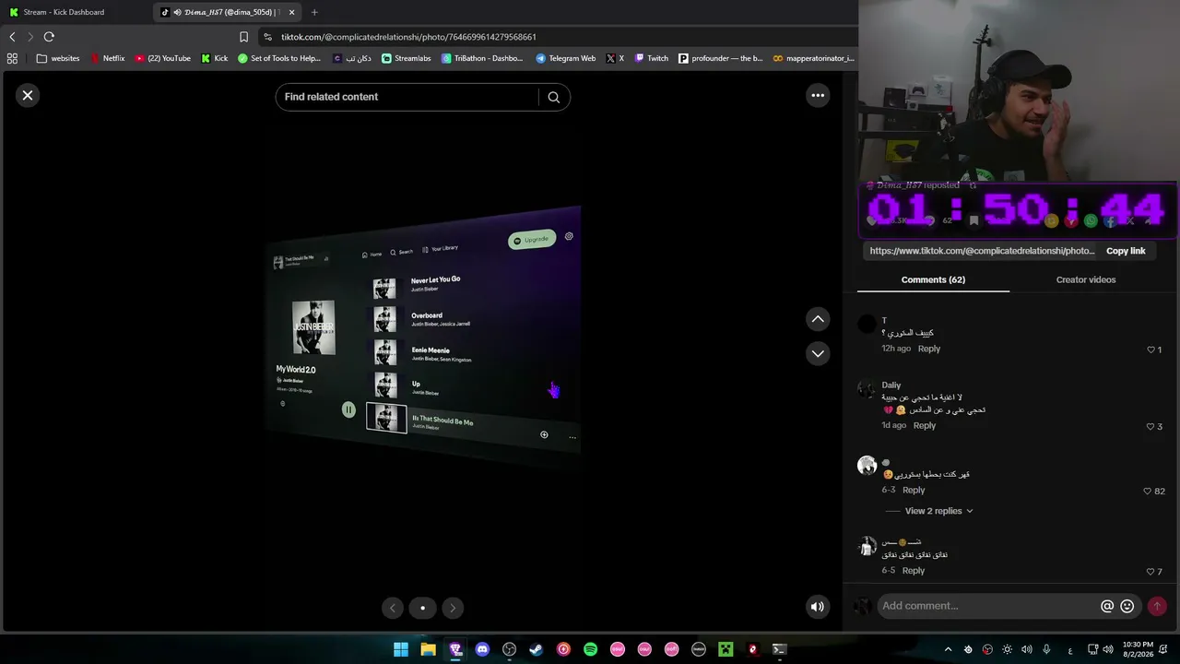Reply to T's comment
Image resolution: width=1180 pixels, height=664 pixels.
point(929,349)
